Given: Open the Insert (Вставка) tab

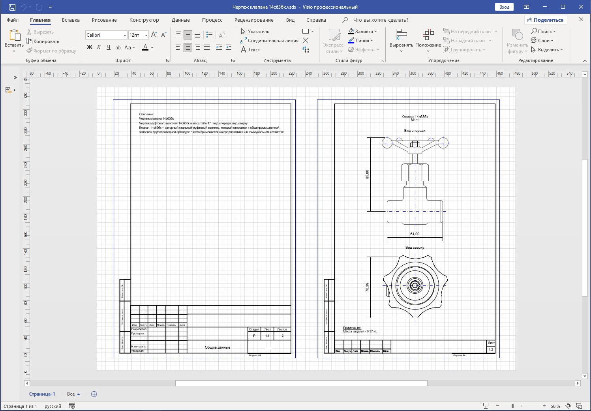Looking at the screenshot, I should (x=71, y=20).
